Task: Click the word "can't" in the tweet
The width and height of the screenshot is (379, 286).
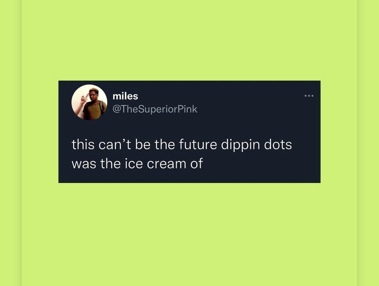Action: [114, 145]
